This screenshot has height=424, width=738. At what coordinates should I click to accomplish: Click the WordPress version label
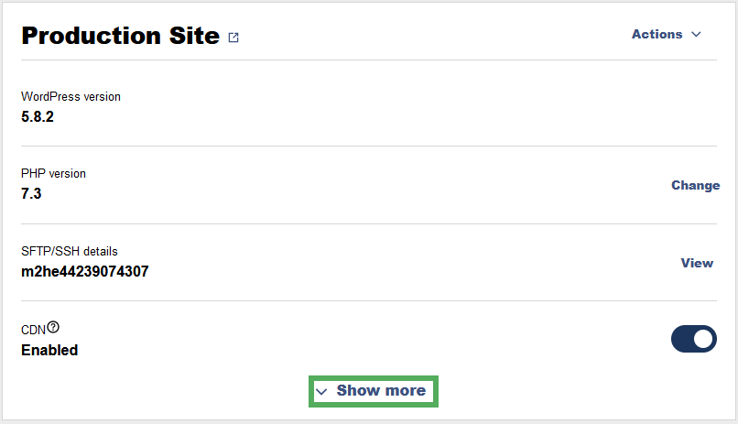point(71,96)
